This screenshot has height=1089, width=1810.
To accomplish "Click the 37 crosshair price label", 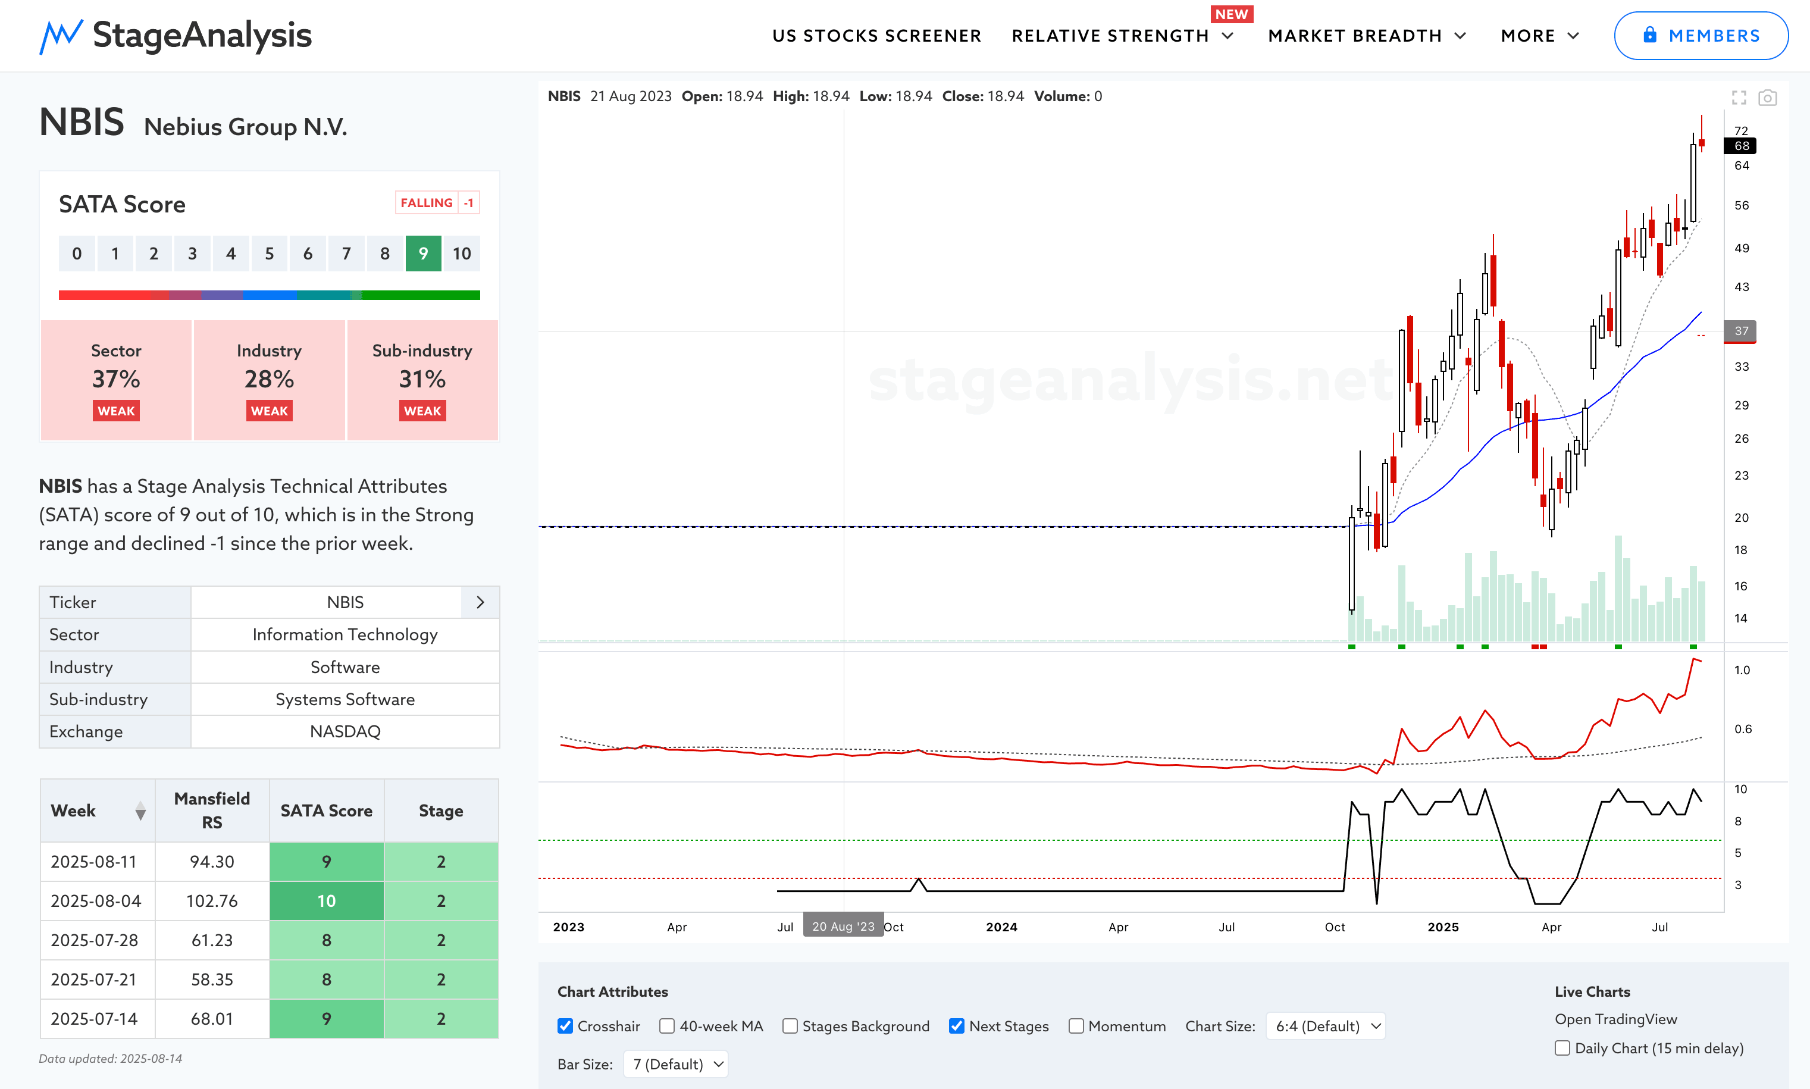I will coord(1741,331).
